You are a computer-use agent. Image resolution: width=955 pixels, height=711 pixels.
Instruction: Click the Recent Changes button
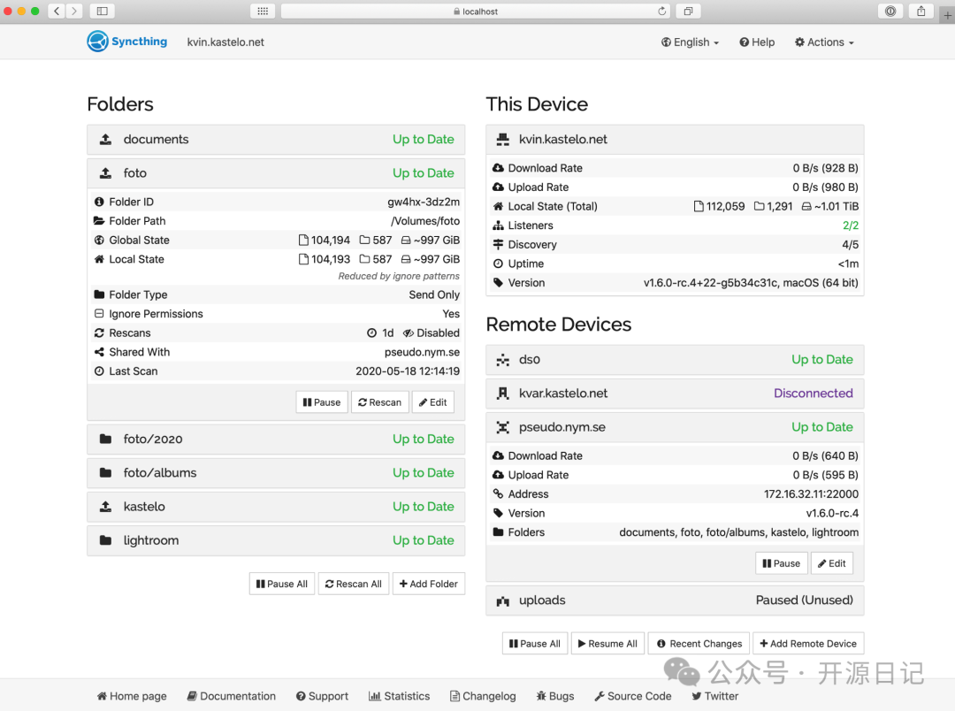pyautogui.click(x=699, y=644)
